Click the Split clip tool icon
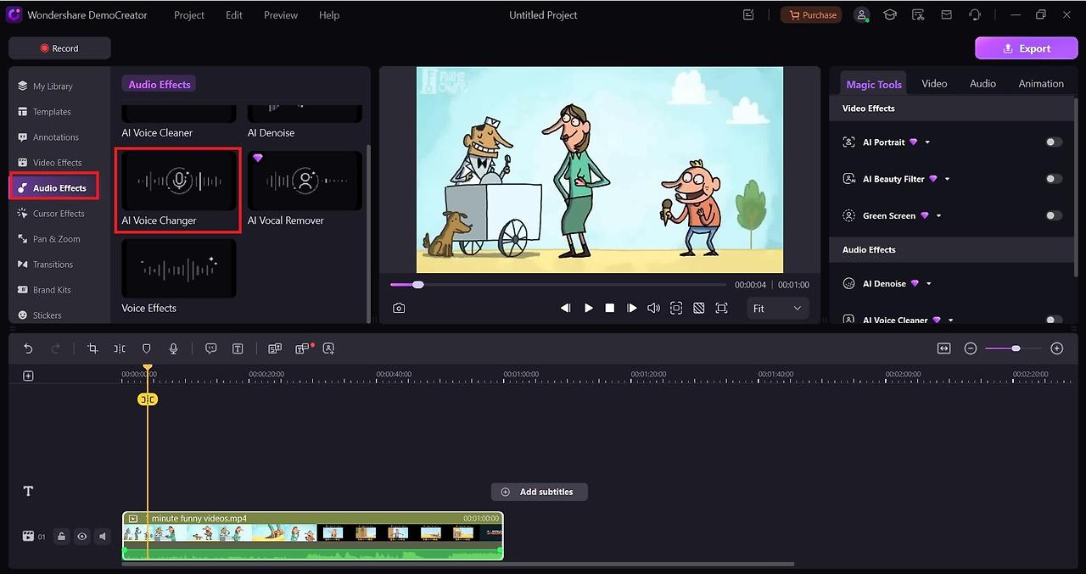Viewport: 1086px width, 574px height. (120, 348)
